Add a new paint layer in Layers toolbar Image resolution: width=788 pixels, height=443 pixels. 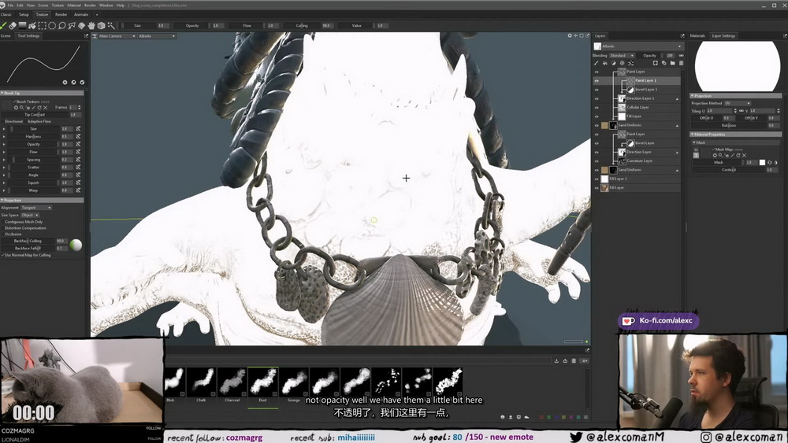(597, 63)
